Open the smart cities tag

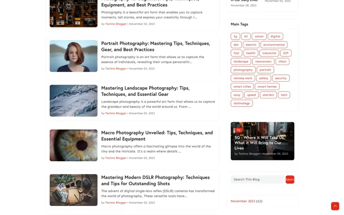[x=242, y=86]
